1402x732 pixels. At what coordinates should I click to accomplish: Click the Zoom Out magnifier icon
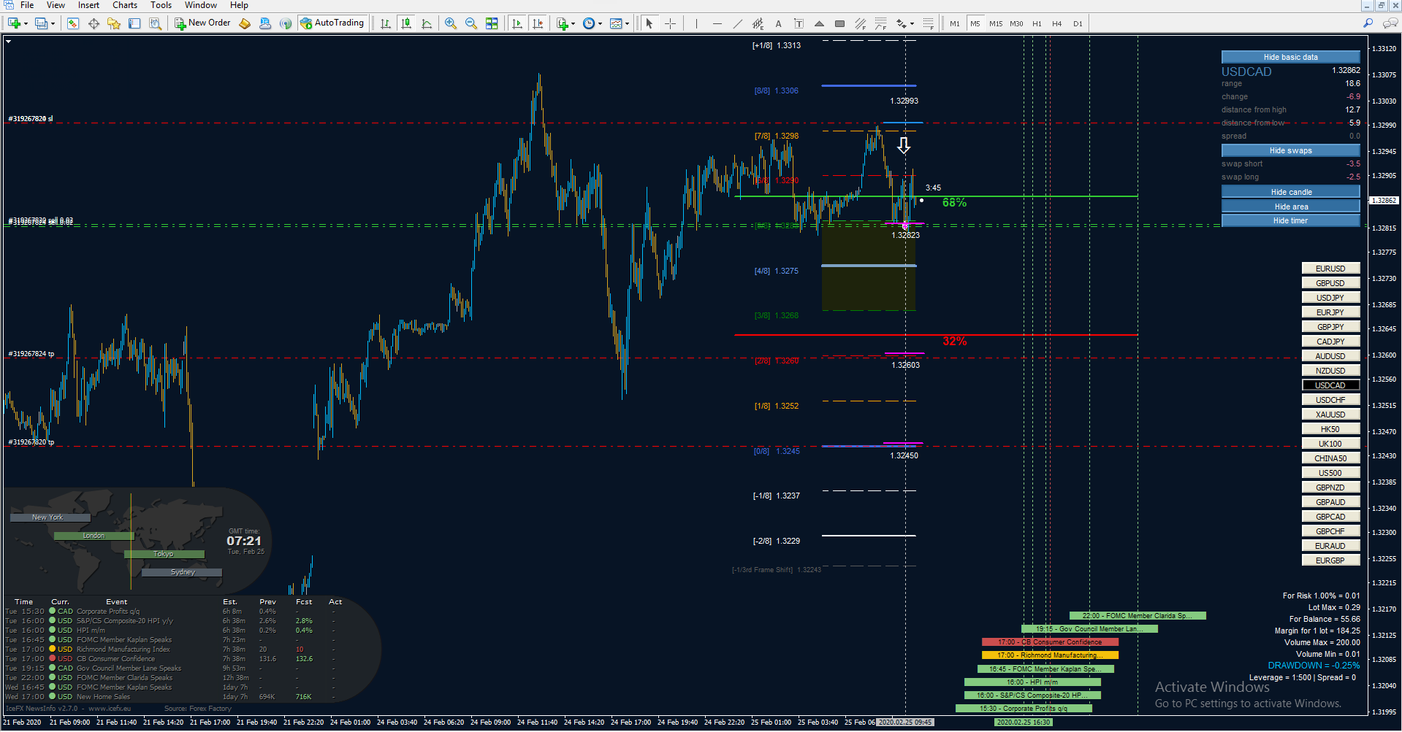pyautogui.click(x=471, y=23)
